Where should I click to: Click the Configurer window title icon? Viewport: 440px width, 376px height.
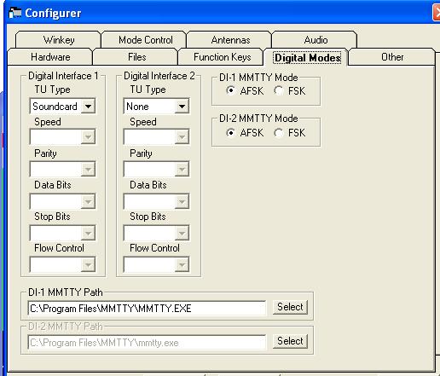pos(15,13)
